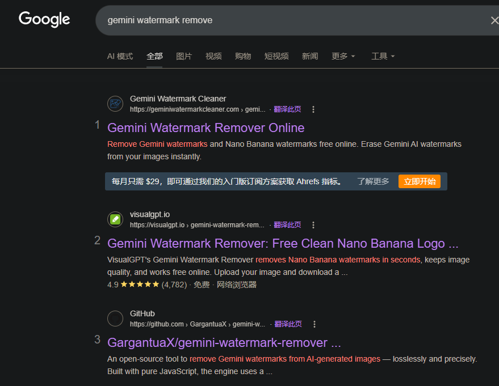Click the Gemini Watermark Cleaner site name
Viewport: 499px width, 386px height.
178,99
